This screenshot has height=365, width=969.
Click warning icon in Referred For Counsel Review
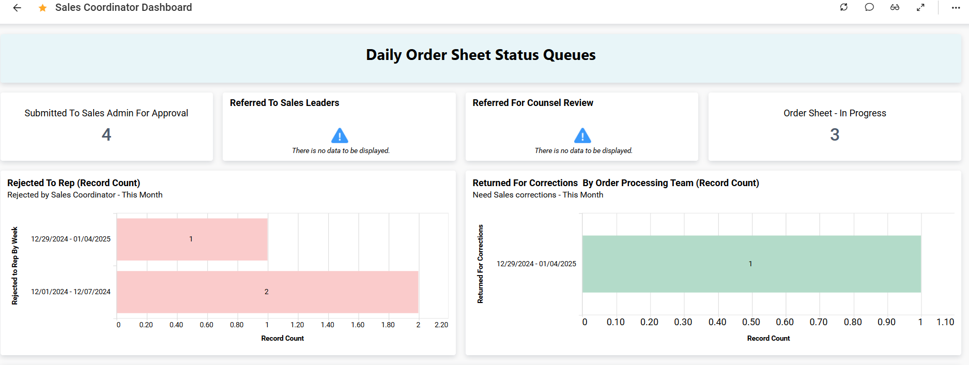tap(582, 135)
